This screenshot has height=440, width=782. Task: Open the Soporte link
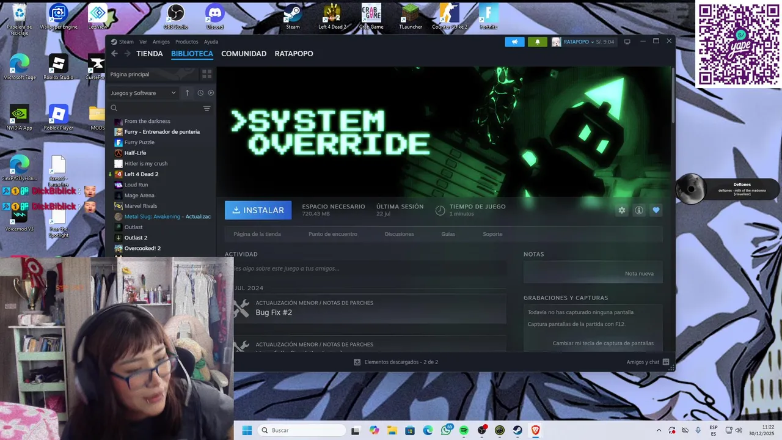click(492, 234)
